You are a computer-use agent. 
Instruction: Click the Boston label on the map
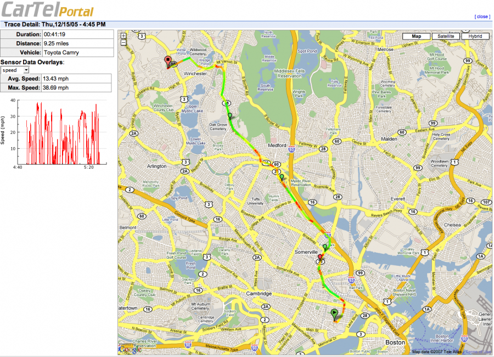(x=395, y=343)
